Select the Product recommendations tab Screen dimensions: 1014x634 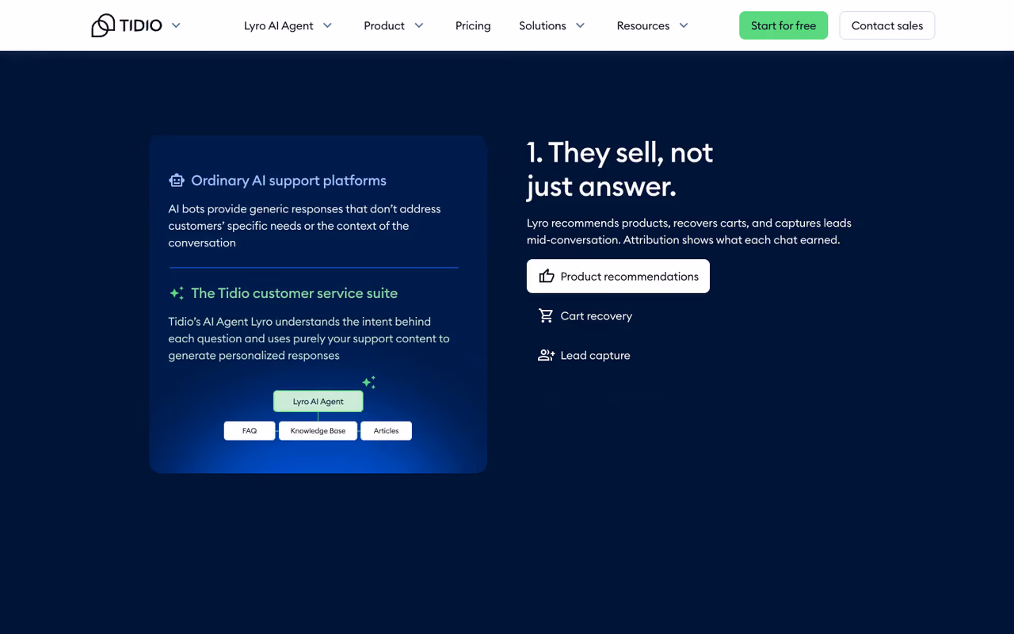(x=618, y=276)
